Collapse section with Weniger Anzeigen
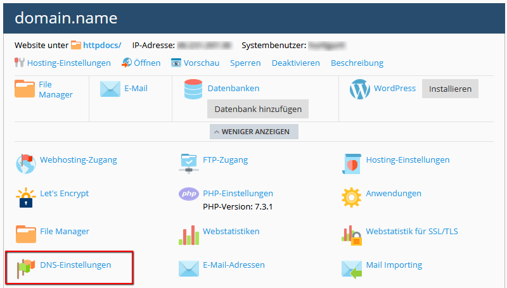This screenshot has width=507, height=288. tap(254, 132)
